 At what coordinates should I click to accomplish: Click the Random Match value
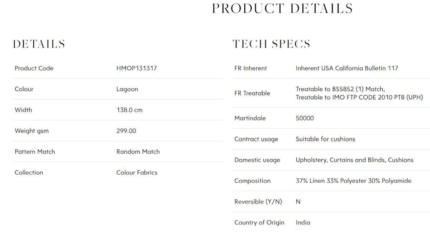(138, 152)
